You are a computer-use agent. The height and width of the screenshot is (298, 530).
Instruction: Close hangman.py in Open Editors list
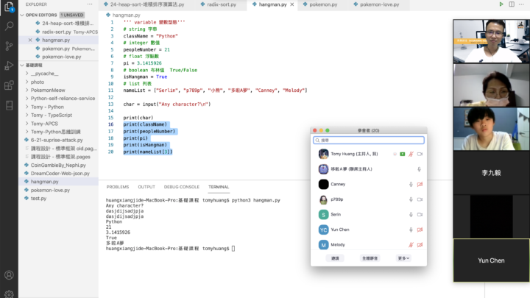pos(29,40)
